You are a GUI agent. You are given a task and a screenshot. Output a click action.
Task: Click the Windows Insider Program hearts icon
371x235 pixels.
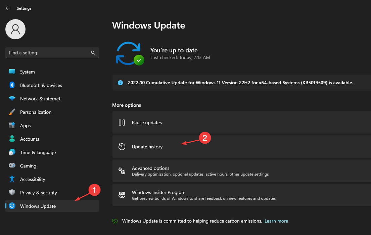[122, 195]
